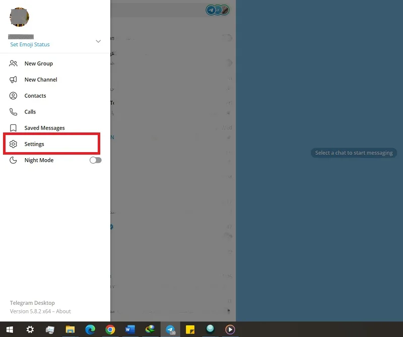This screenshot has width=403, height=337.
Task: Click the stories avatars at the top
Action: tap(218, 10)
